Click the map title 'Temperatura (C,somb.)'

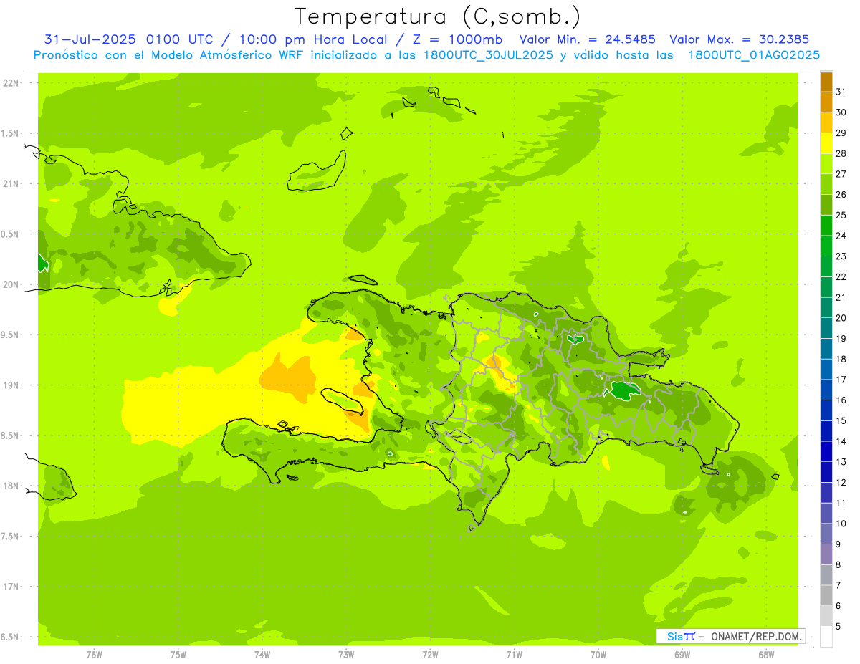[438, 17]
